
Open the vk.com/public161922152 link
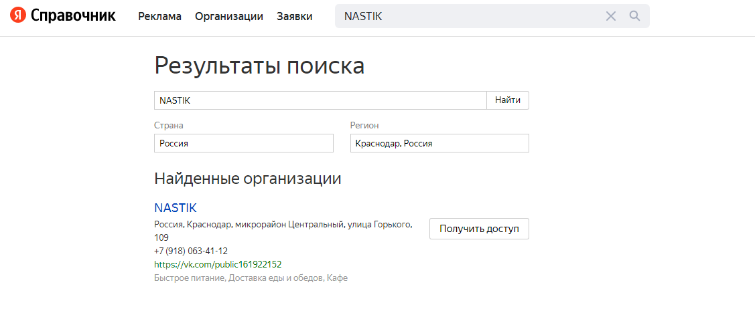pos(218,264)
